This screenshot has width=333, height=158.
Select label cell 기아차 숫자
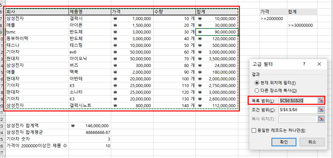point(37,139)
